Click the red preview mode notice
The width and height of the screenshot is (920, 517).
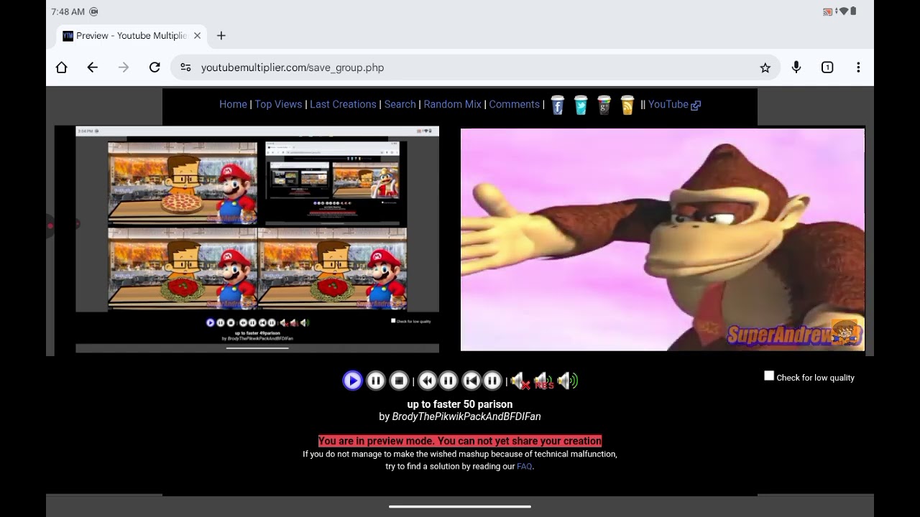pos(460,441)
